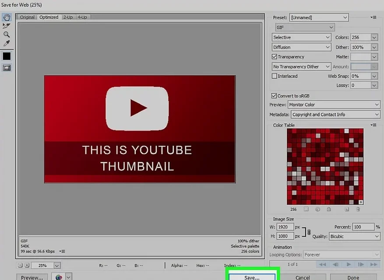The image size is (384, 280).
Task: Click the Save... button
Action: click(252, 277)
